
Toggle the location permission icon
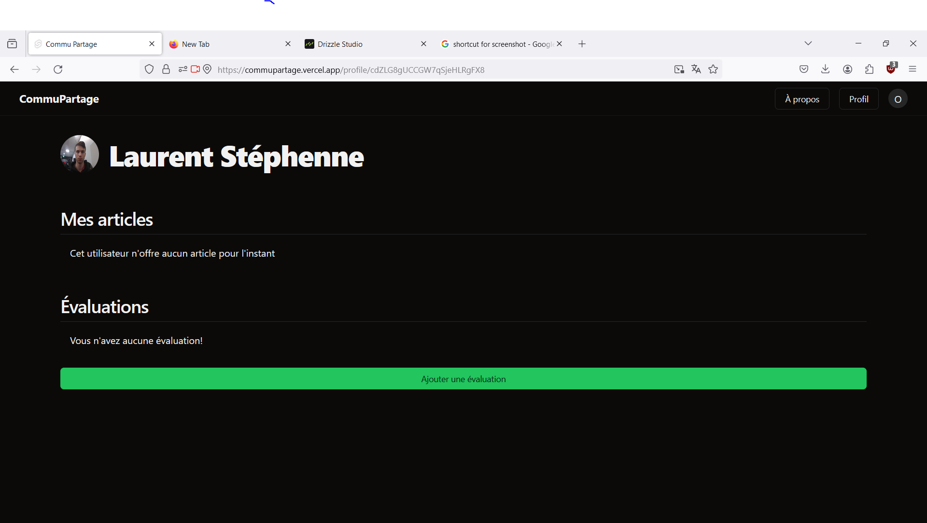pos(207,69)
